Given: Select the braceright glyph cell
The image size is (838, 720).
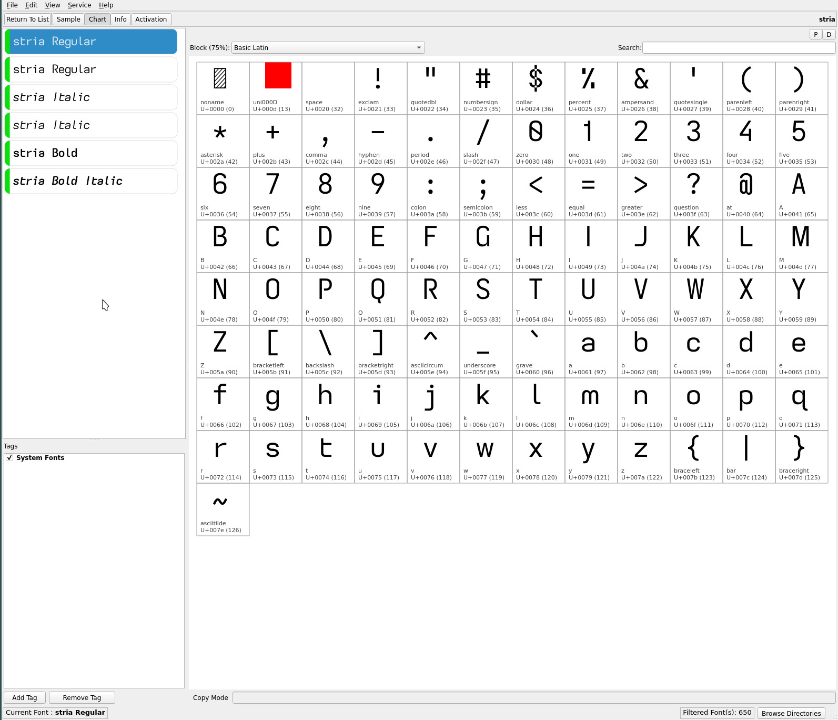Looking at the screenshot, I should tap(802, 457).
